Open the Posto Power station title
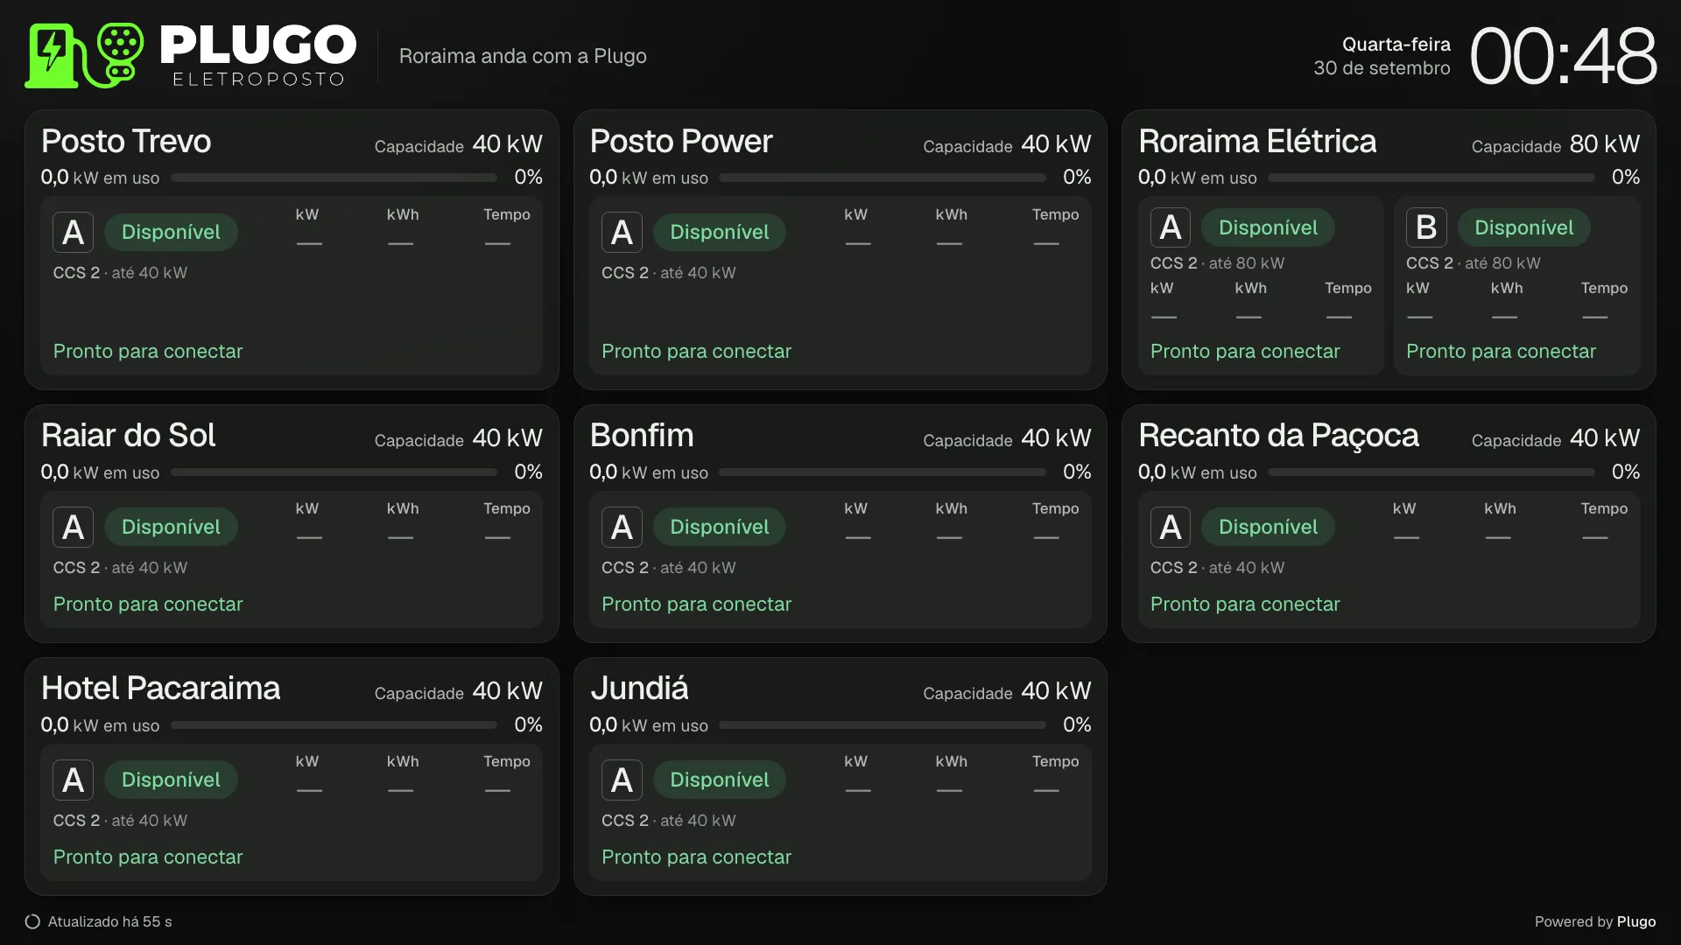 click(x=681, y=141)
